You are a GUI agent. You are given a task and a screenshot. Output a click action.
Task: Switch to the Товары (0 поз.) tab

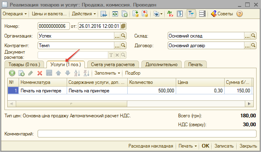coord(24,65)
